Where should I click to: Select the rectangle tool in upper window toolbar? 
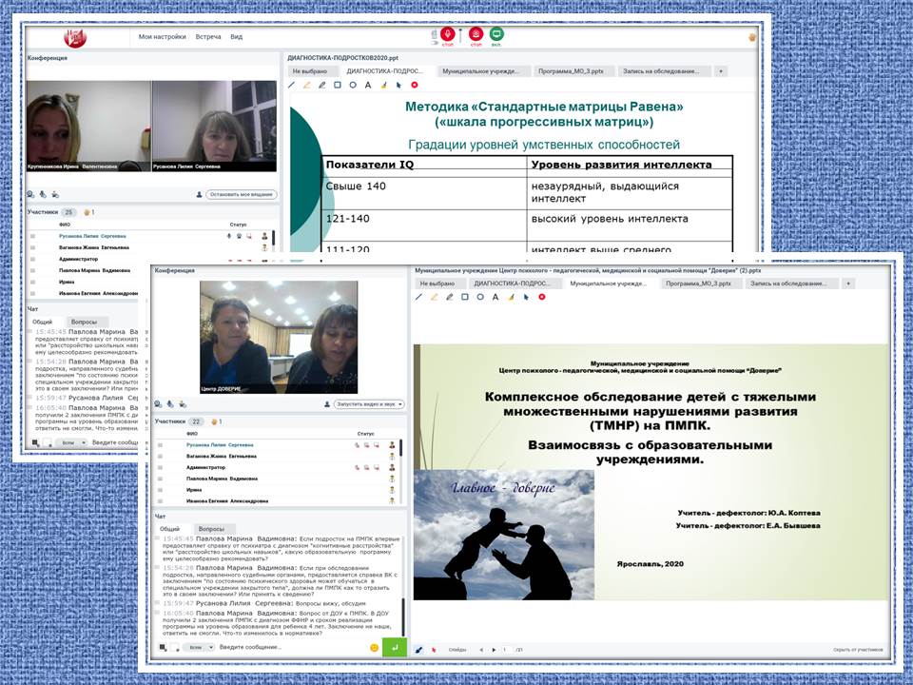[337, 85]
